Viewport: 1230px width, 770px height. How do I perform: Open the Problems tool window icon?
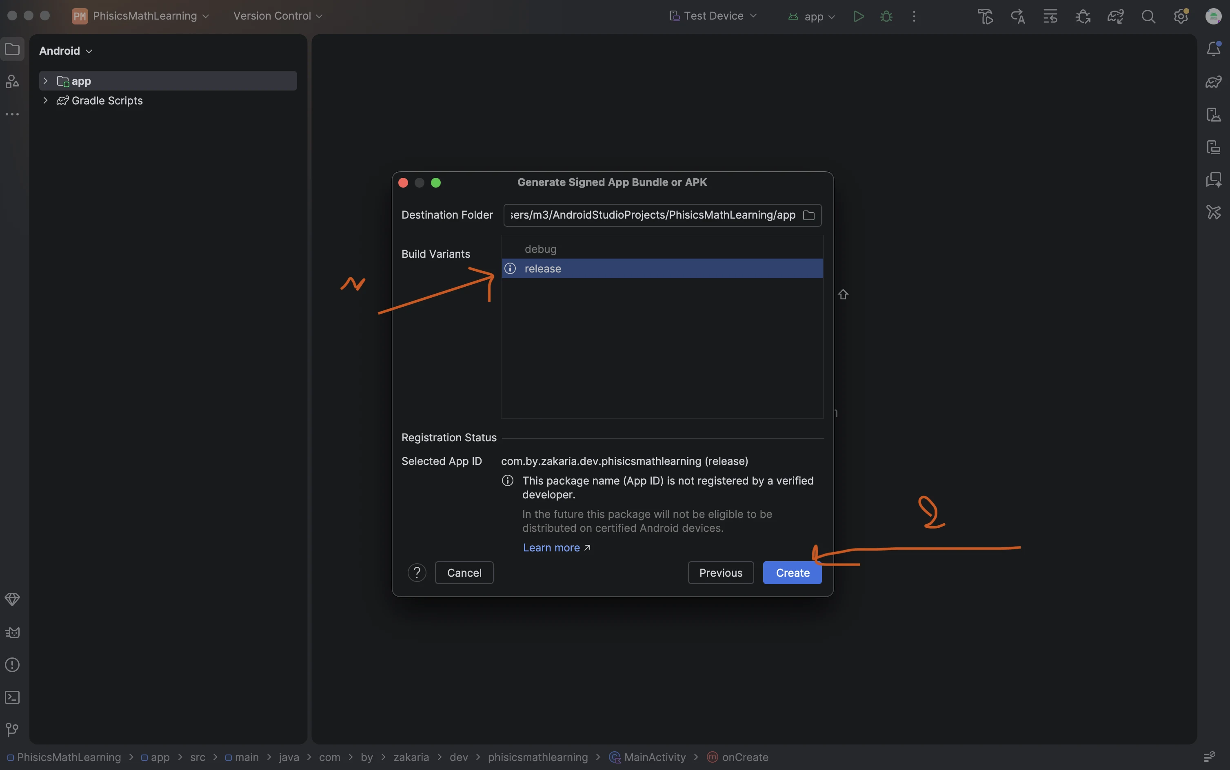point(12,665)
